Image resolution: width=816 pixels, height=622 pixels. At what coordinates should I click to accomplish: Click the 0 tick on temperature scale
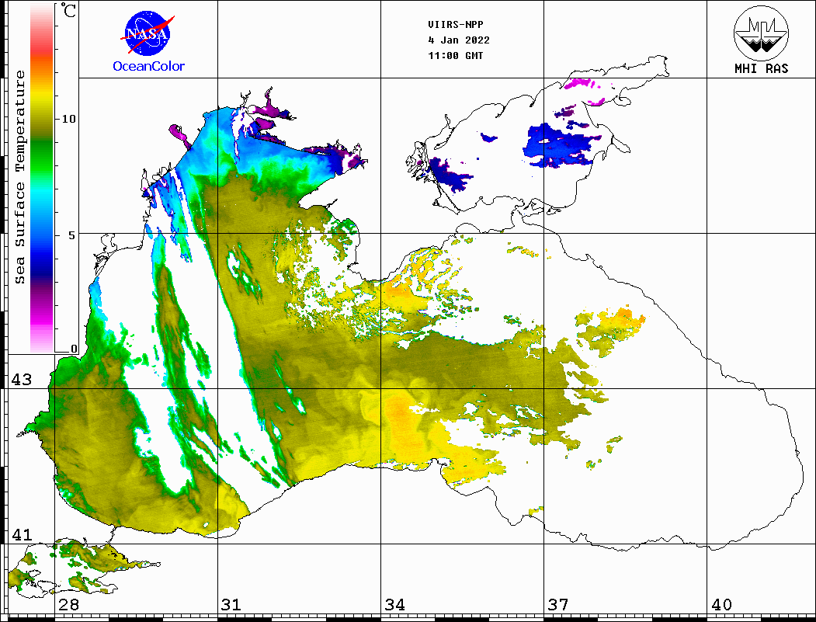(74, 349)
